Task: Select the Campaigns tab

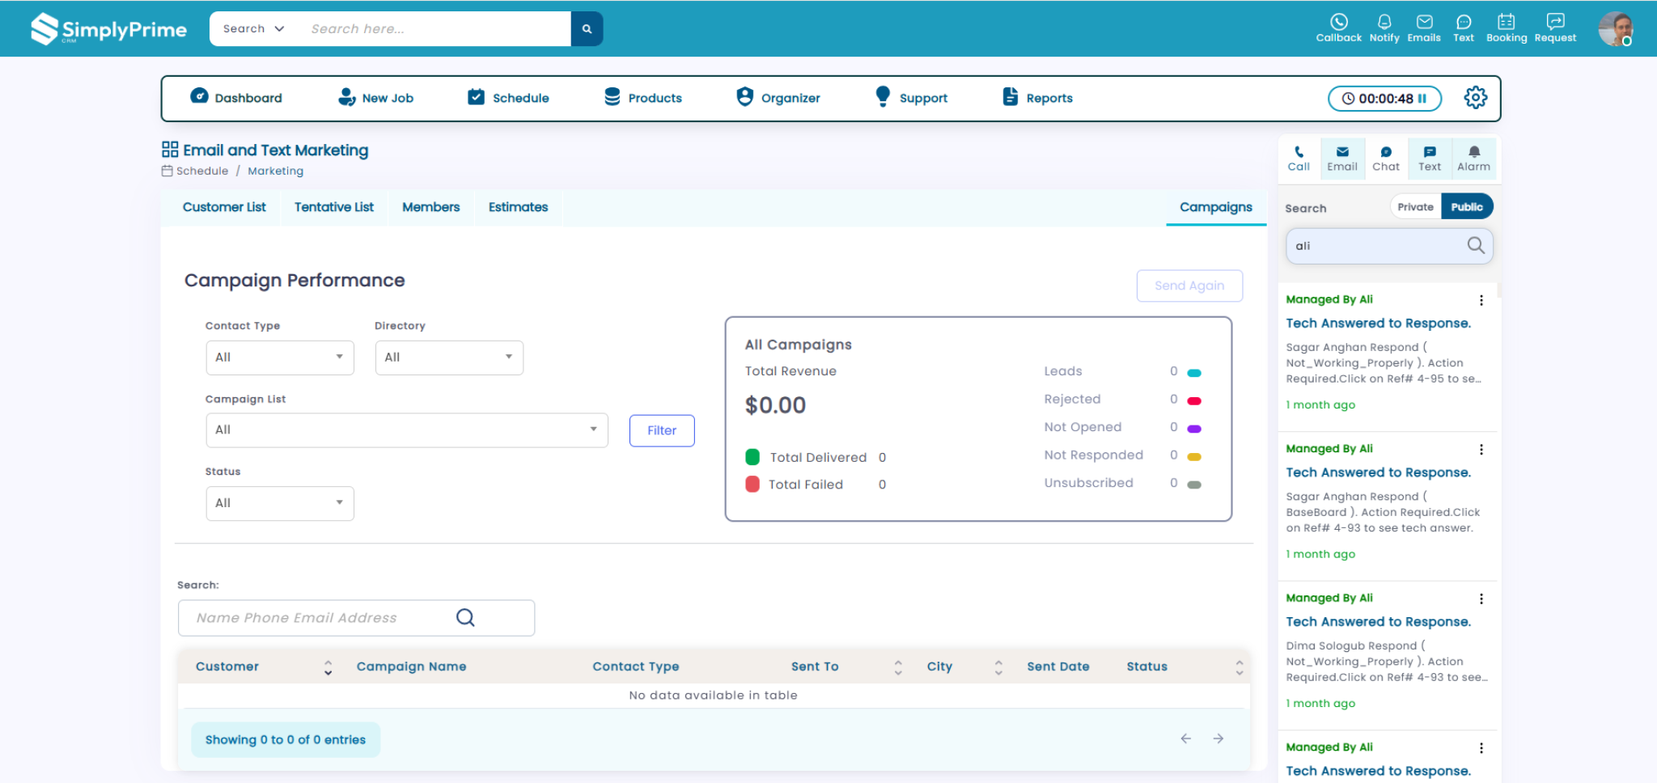Action: click(1215, 207)
